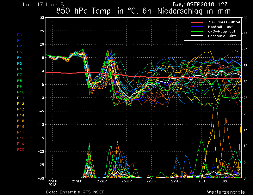Image resolution: width=253 pixels, height=195 pixels.
Task: Click the run date "Tue,18SEP2018 12Z"
Action: [x=200, y=4]
